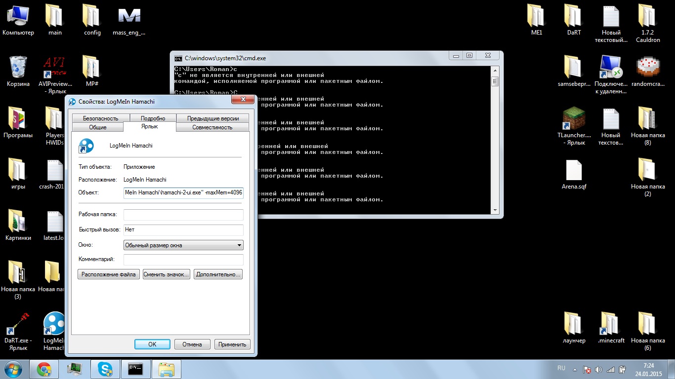Viewport: 675px width, 379px height.
Task: Click the Объект target path field
Action: pyautogui.click(x=183, y=192)
